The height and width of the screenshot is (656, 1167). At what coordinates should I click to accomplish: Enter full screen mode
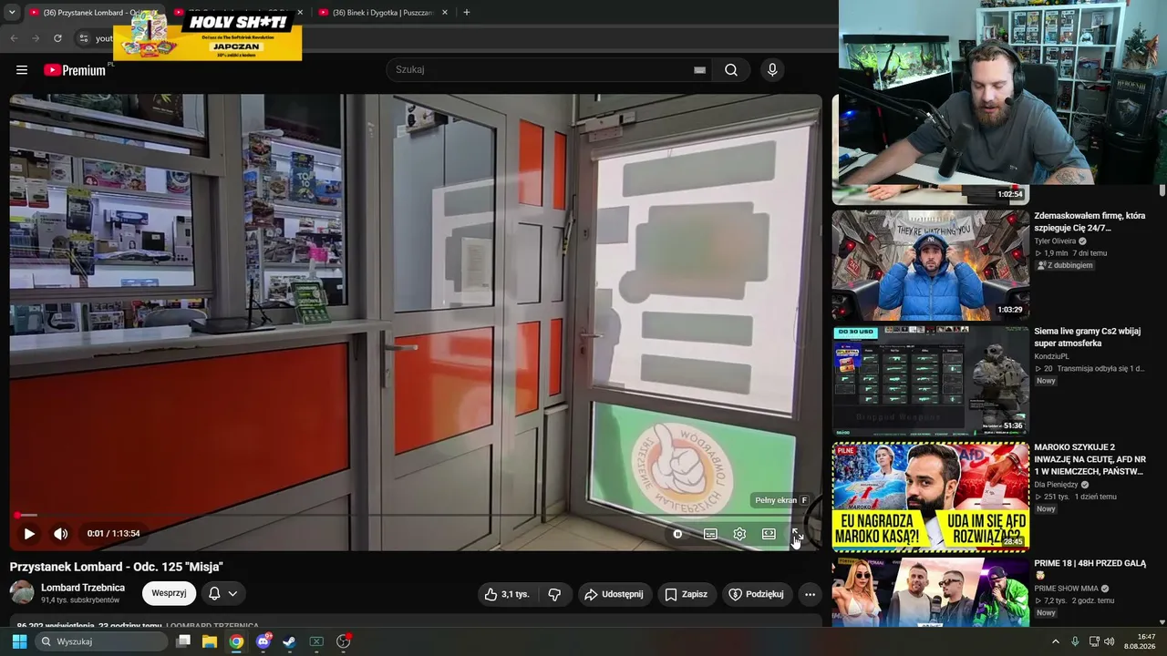pyautogui.click(x=796, y=534)
